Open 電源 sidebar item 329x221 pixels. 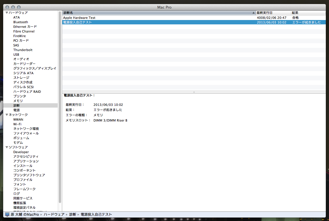[17, 110]
